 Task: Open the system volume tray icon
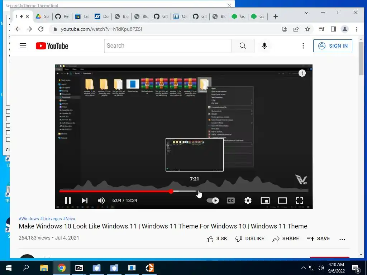pos(321,268)
